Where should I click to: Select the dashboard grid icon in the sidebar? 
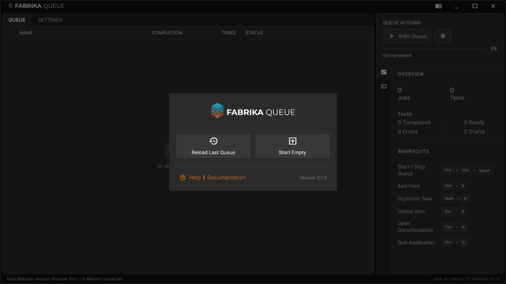384,72
